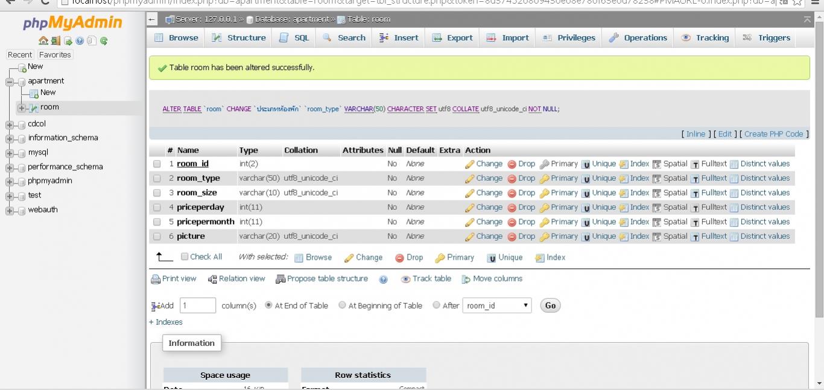Tick the picture row checkbox

coord(157,236)
